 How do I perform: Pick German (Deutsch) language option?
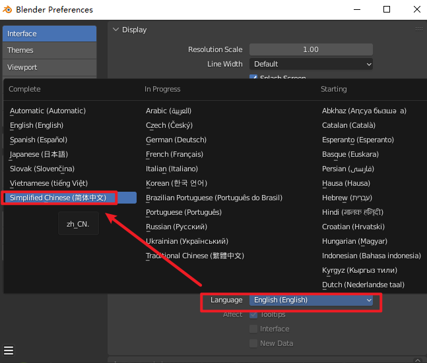[x=176, y=140]
